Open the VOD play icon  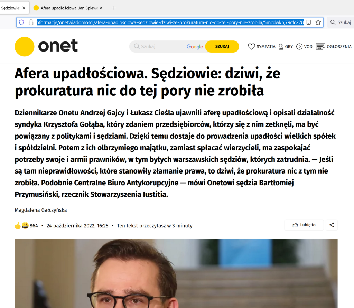point(299,47)
